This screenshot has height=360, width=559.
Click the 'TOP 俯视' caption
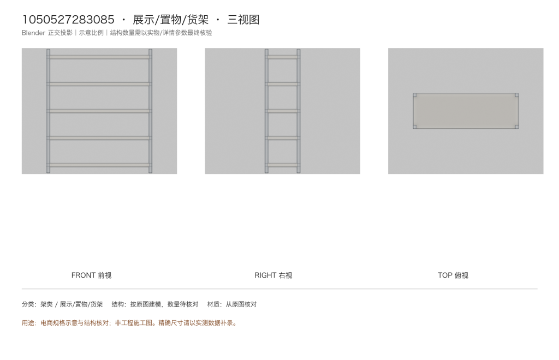pyautogui.click(x=453, y=275)
